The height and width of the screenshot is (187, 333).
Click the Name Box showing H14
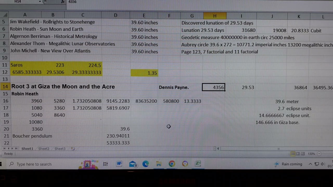click(x=18, y=2)
